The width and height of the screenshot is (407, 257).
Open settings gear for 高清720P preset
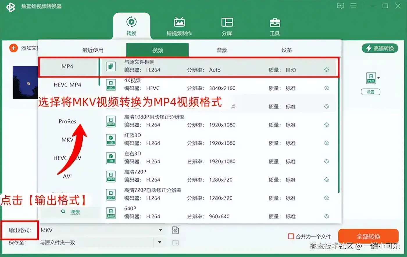pyautogui.click(x=326, y=180)
